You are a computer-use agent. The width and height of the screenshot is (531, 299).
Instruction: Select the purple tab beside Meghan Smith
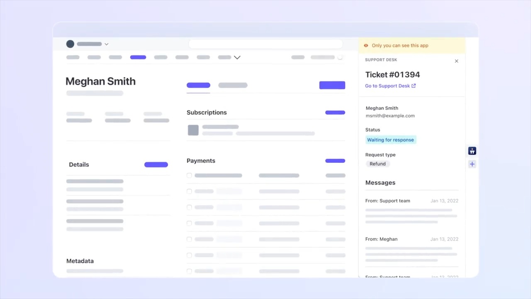[198, 85]
